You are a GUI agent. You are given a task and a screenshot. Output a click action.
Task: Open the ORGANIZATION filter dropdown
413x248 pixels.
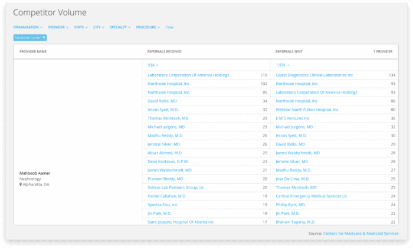tap(28, 27)
